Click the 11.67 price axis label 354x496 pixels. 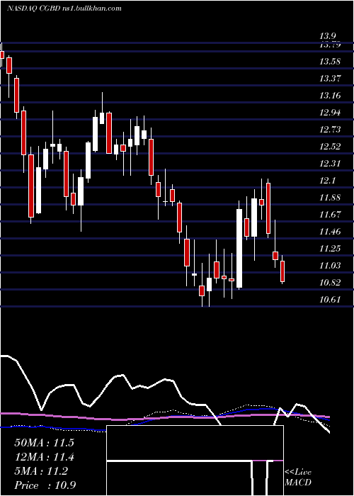pyautogui.click(x=330, y=215)
